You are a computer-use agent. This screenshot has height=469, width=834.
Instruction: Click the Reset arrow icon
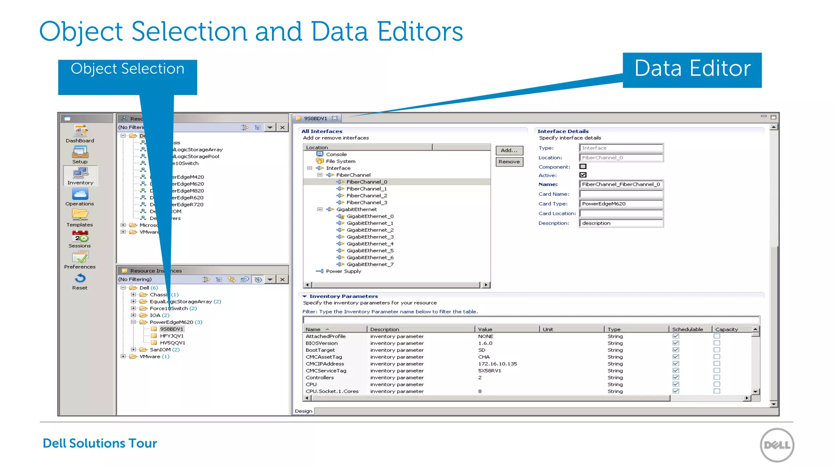pos(80,278)
